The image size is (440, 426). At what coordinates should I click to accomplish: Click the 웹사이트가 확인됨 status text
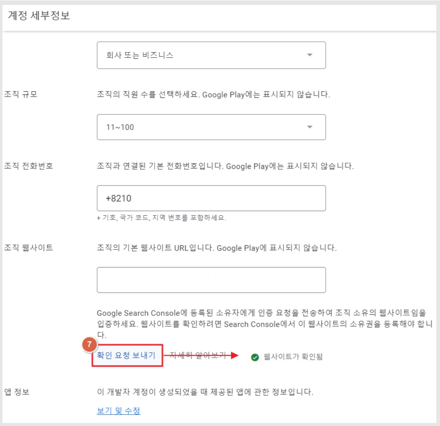293,357
